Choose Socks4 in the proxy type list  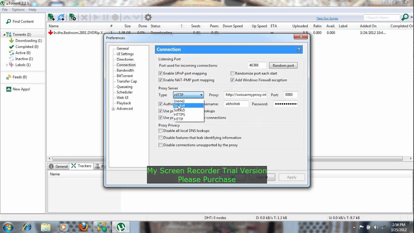[x=189, y=105]
